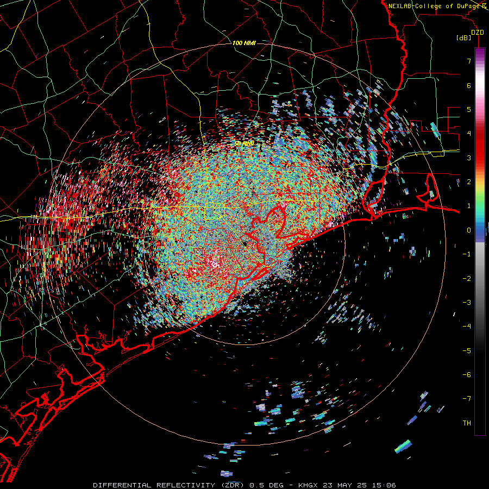Click the -2 value on the dB scale
The image size is (489, 489).
[x=467, y=278]
